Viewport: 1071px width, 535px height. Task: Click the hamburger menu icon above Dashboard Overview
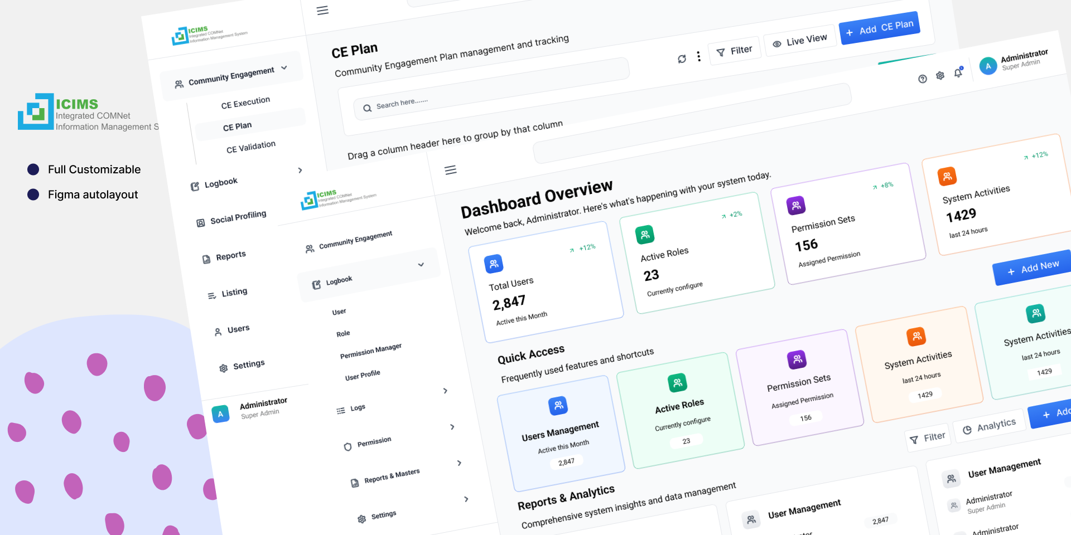point(451,170)
